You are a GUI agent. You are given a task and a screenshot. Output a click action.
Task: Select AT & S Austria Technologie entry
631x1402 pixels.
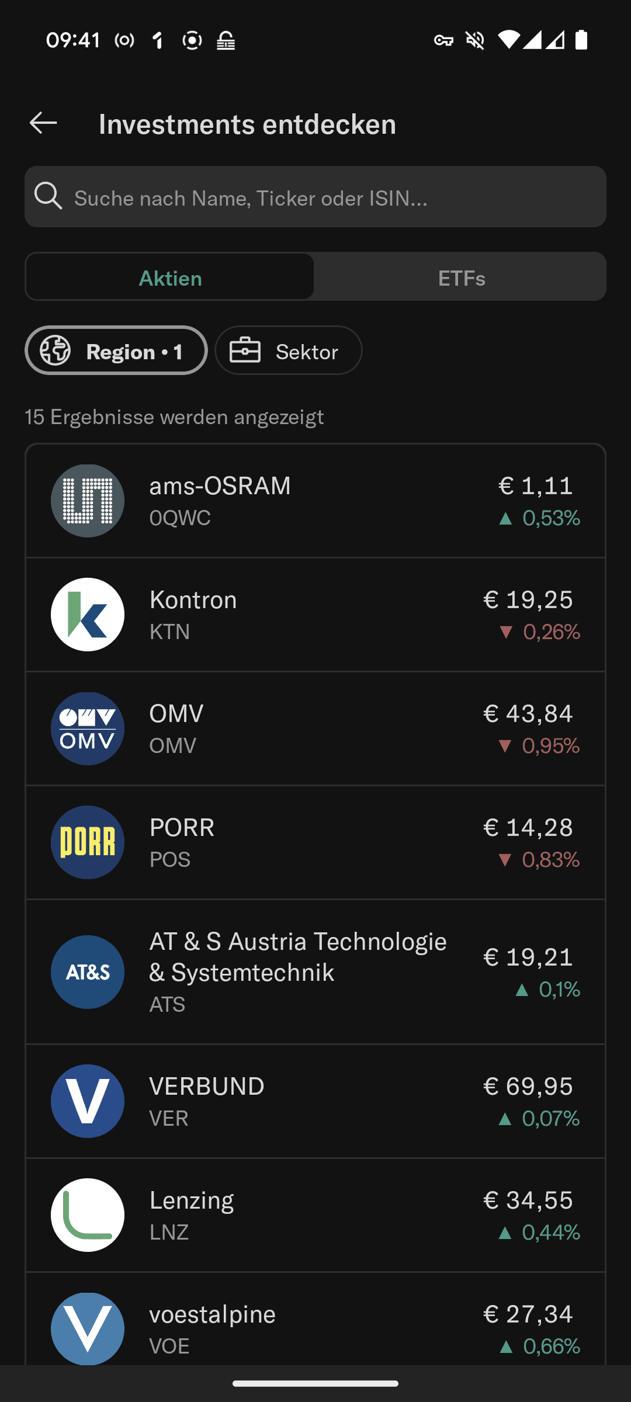[x=298, y=957]
